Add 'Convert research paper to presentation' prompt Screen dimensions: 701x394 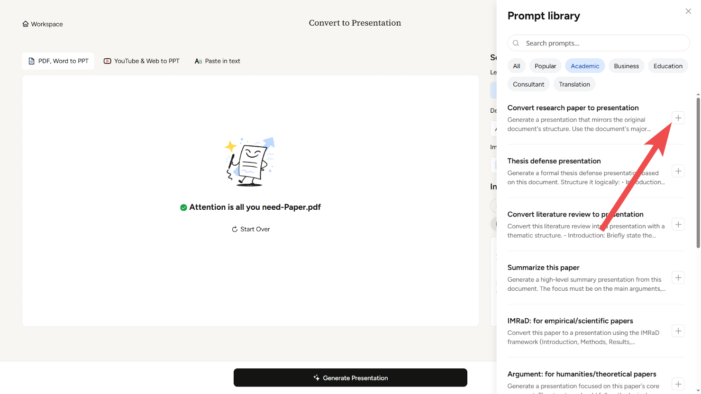coord(678,118)
